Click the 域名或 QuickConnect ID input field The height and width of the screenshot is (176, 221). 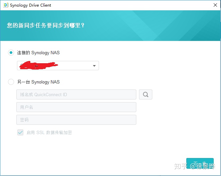click(x=76, y=94)
